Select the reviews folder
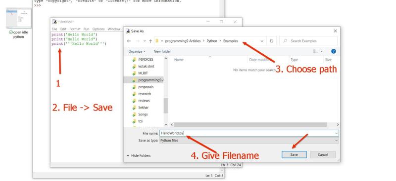 point(144,101)
